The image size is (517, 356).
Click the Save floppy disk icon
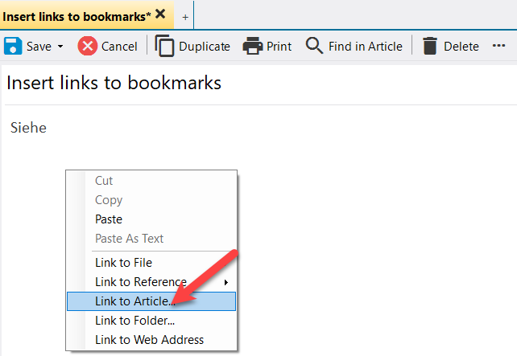13,46
